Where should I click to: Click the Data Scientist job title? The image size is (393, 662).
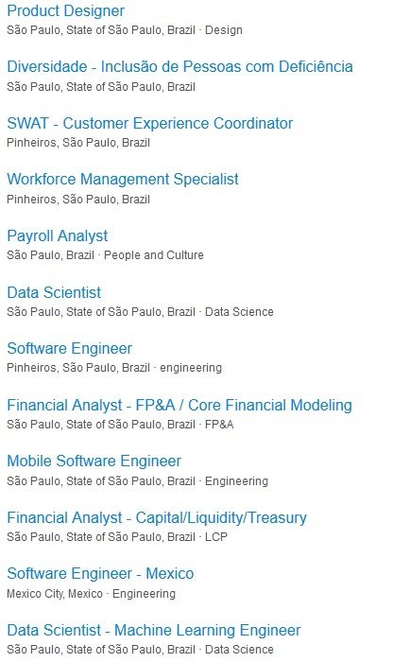coord(54,292)
